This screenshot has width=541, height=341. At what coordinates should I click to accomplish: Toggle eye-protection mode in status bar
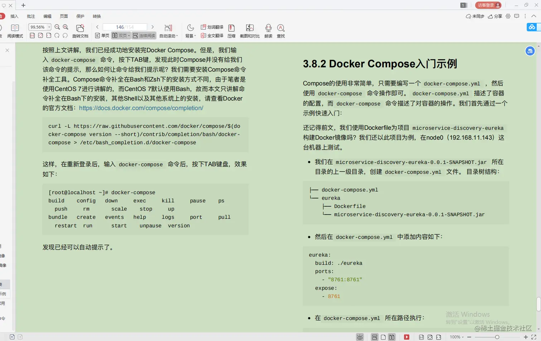pyautogui.click(x=360, y=337)
